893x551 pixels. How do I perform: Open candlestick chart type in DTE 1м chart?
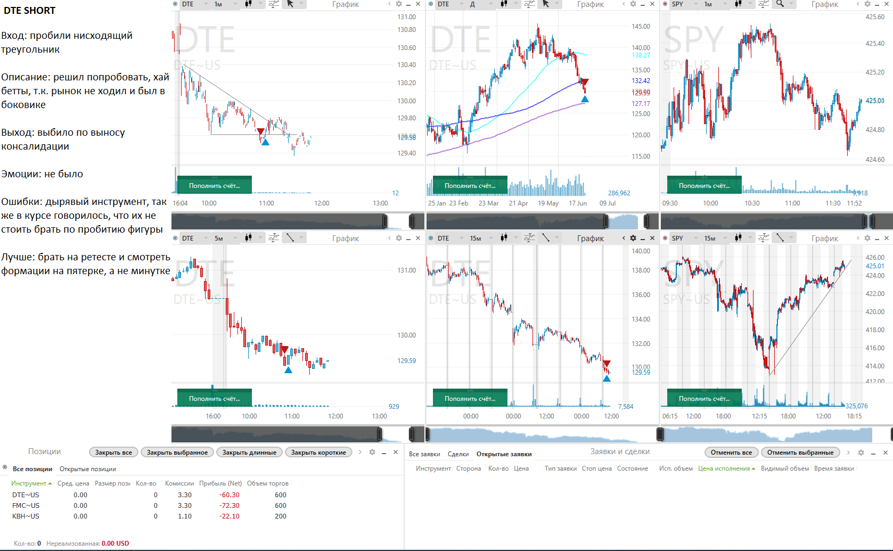pyautogui.click(x=248, y=4)
